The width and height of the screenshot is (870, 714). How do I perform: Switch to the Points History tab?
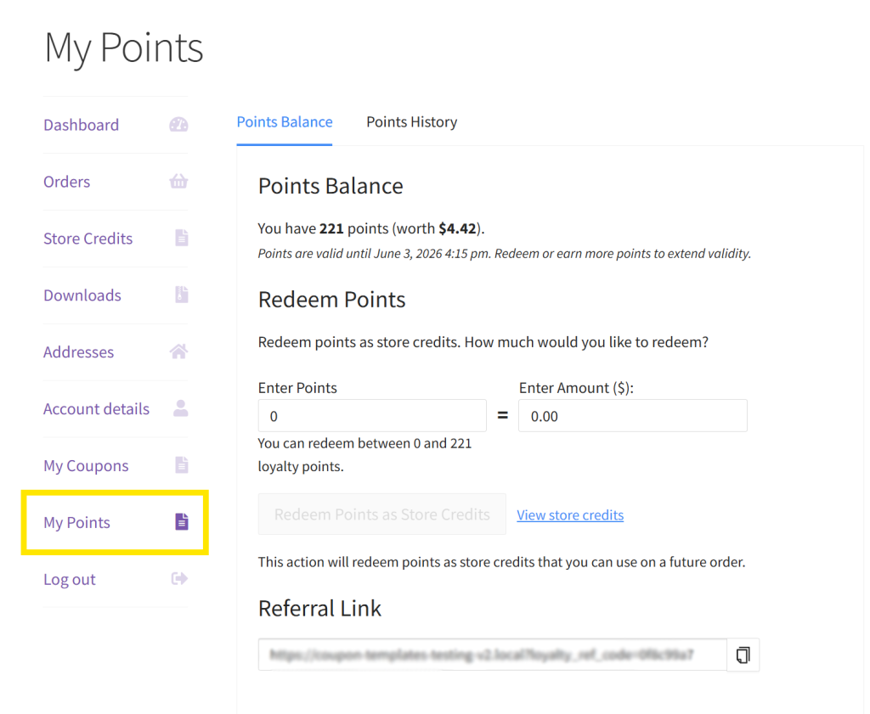412,121
